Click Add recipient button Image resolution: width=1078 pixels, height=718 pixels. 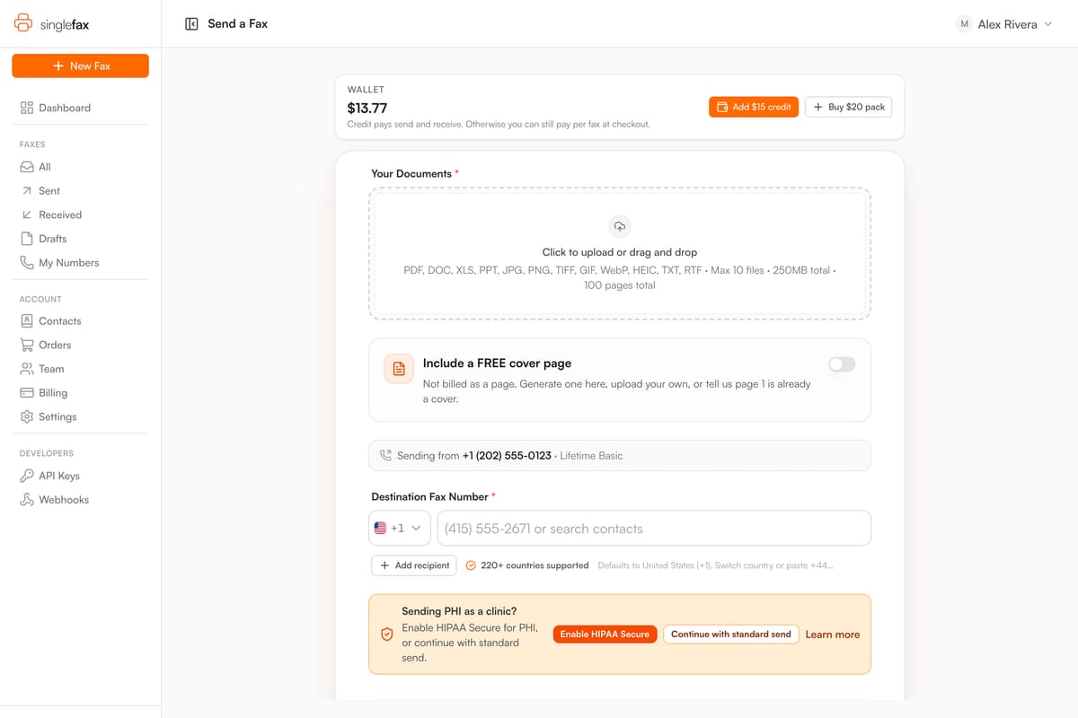pyautogui.click(x=414, y=565)
